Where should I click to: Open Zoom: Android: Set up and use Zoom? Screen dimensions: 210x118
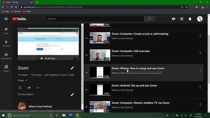134,86
